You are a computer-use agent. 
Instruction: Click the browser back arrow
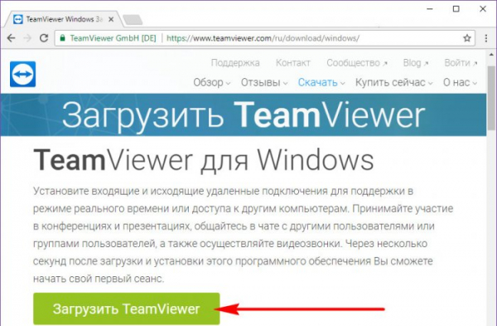click(11, 38)
